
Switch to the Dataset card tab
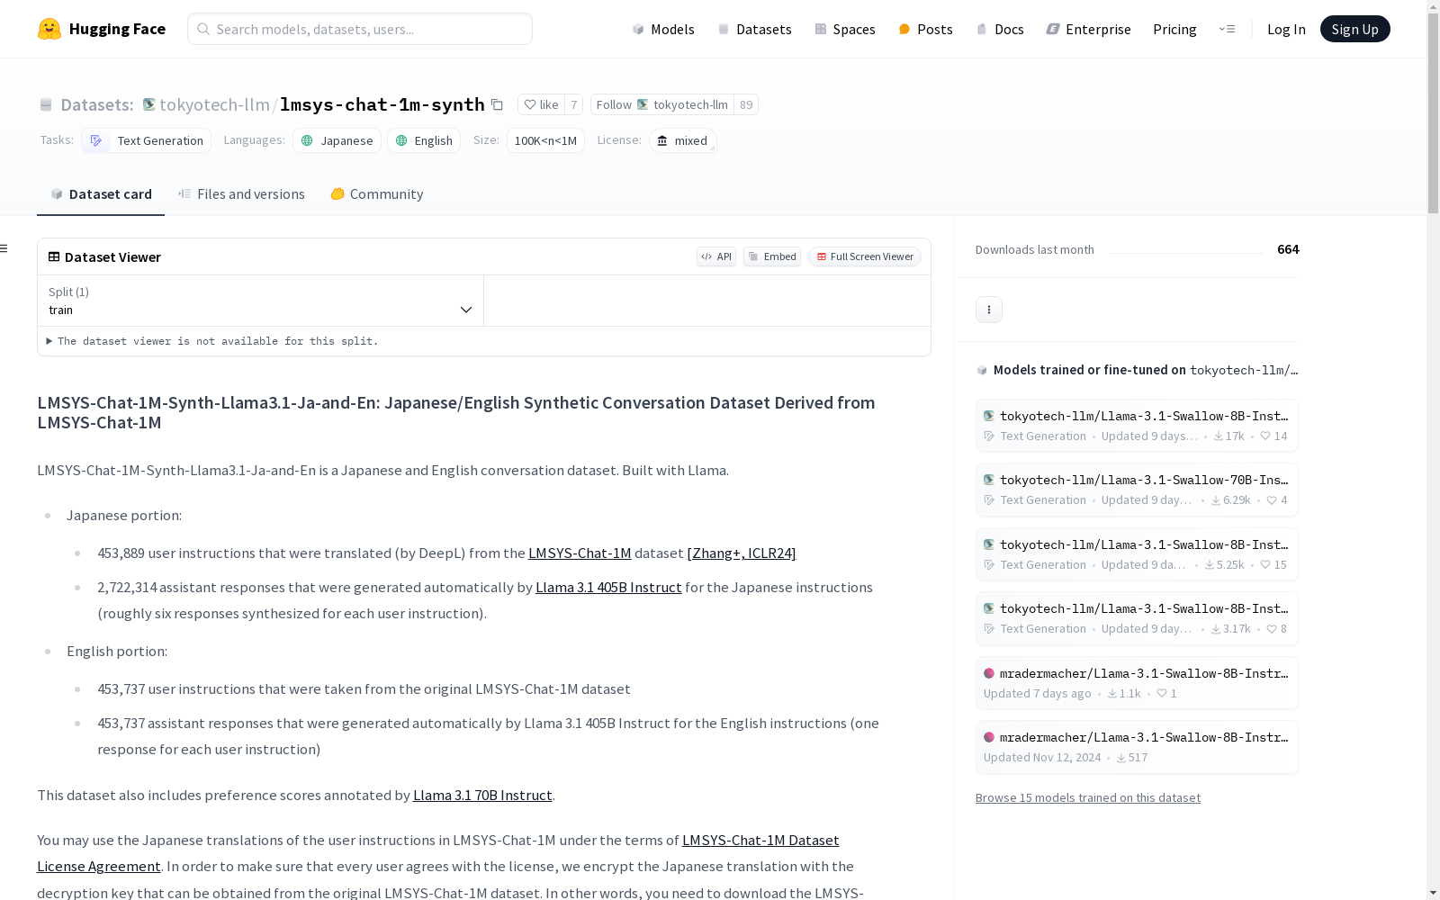pyautogui.click(x=101, y=194)
